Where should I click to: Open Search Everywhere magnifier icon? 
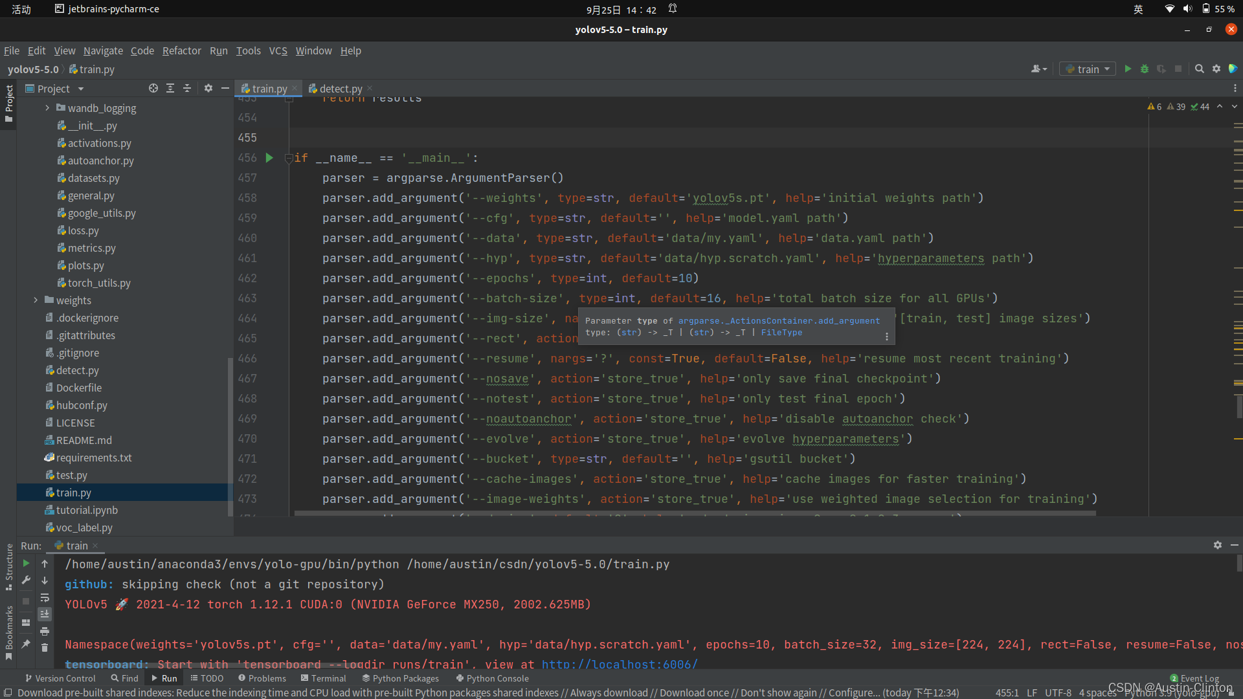(1200, 69)
